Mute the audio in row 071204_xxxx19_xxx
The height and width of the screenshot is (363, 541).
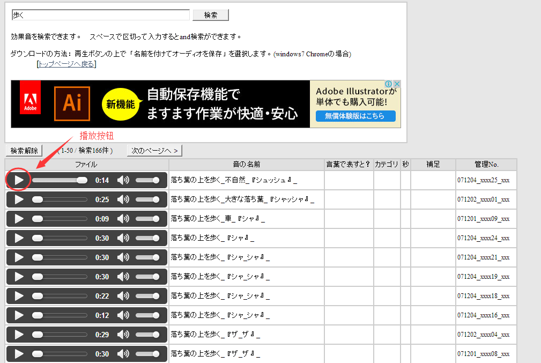pos(123,277)
